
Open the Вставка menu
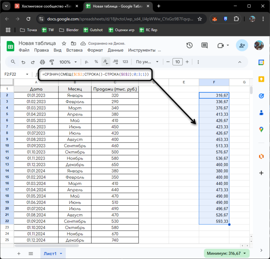tap(74, 50)
